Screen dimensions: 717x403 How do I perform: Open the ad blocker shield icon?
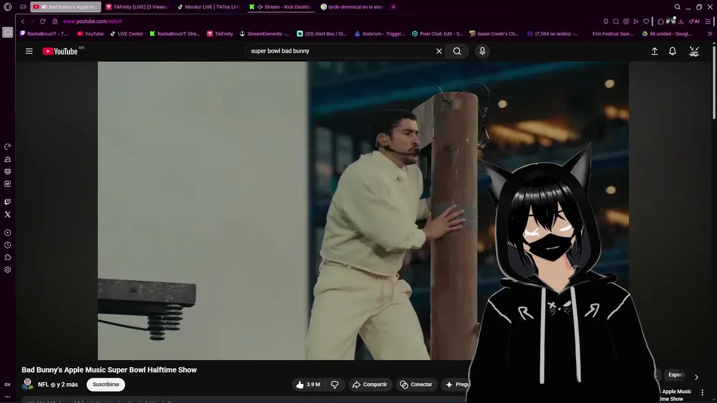pos(626,21)
